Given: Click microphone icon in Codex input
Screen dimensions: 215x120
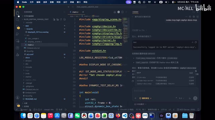Looking at the screenshot, I should coord(189,98).
